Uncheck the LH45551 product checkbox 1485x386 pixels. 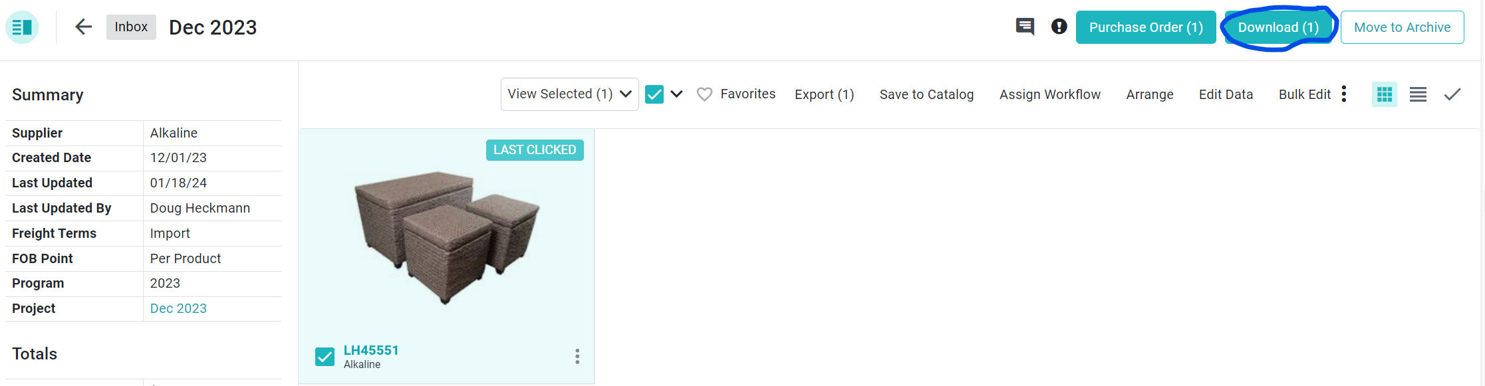click(x=325, y=357)
